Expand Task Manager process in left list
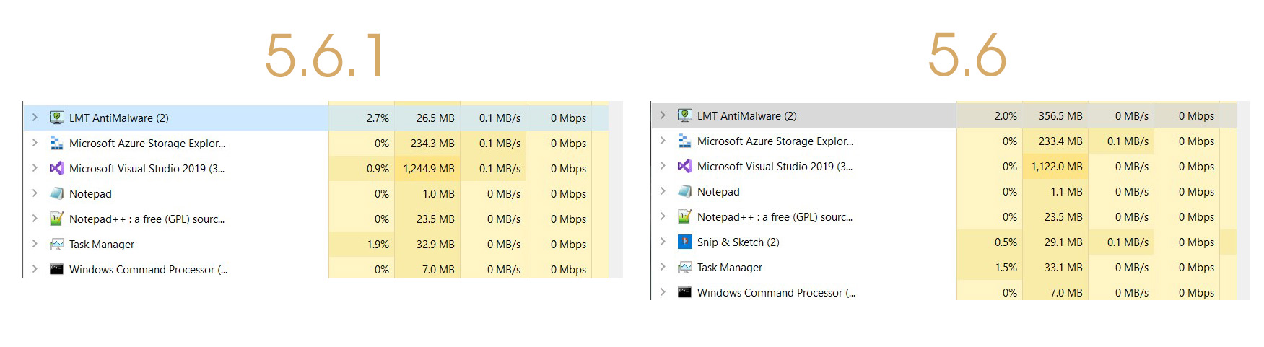The height and width of the screenshot is (347, 1264). 35,244
